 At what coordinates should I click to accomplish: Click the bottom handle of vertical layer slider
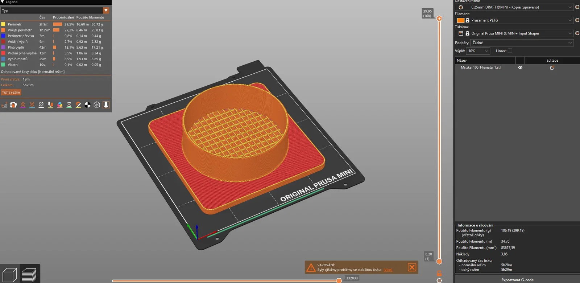[x=439, y=261]
